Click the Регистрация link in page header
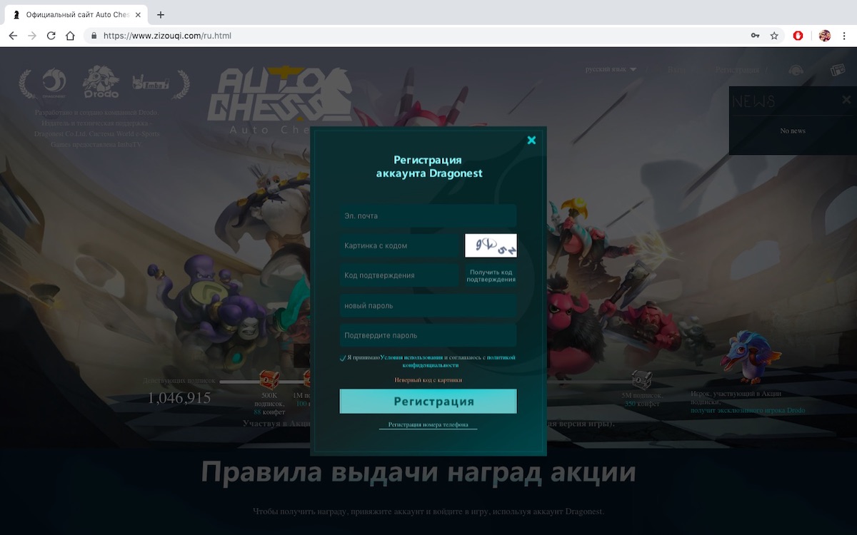Viewport: 857px width, 535px height. 737,70
